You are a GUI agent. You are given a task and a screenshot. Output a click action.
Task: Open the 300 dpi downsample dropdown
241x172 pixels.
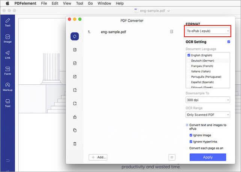click(208, 100)
